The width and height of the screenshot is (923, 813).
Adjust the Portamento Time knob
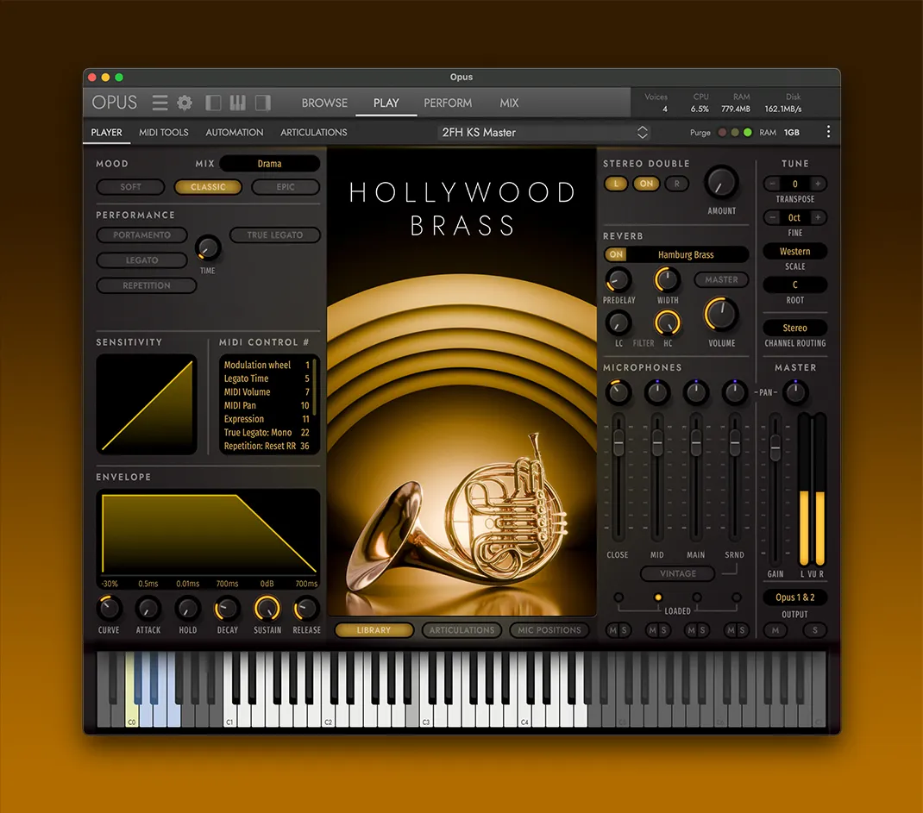click(x=207, y=248)
